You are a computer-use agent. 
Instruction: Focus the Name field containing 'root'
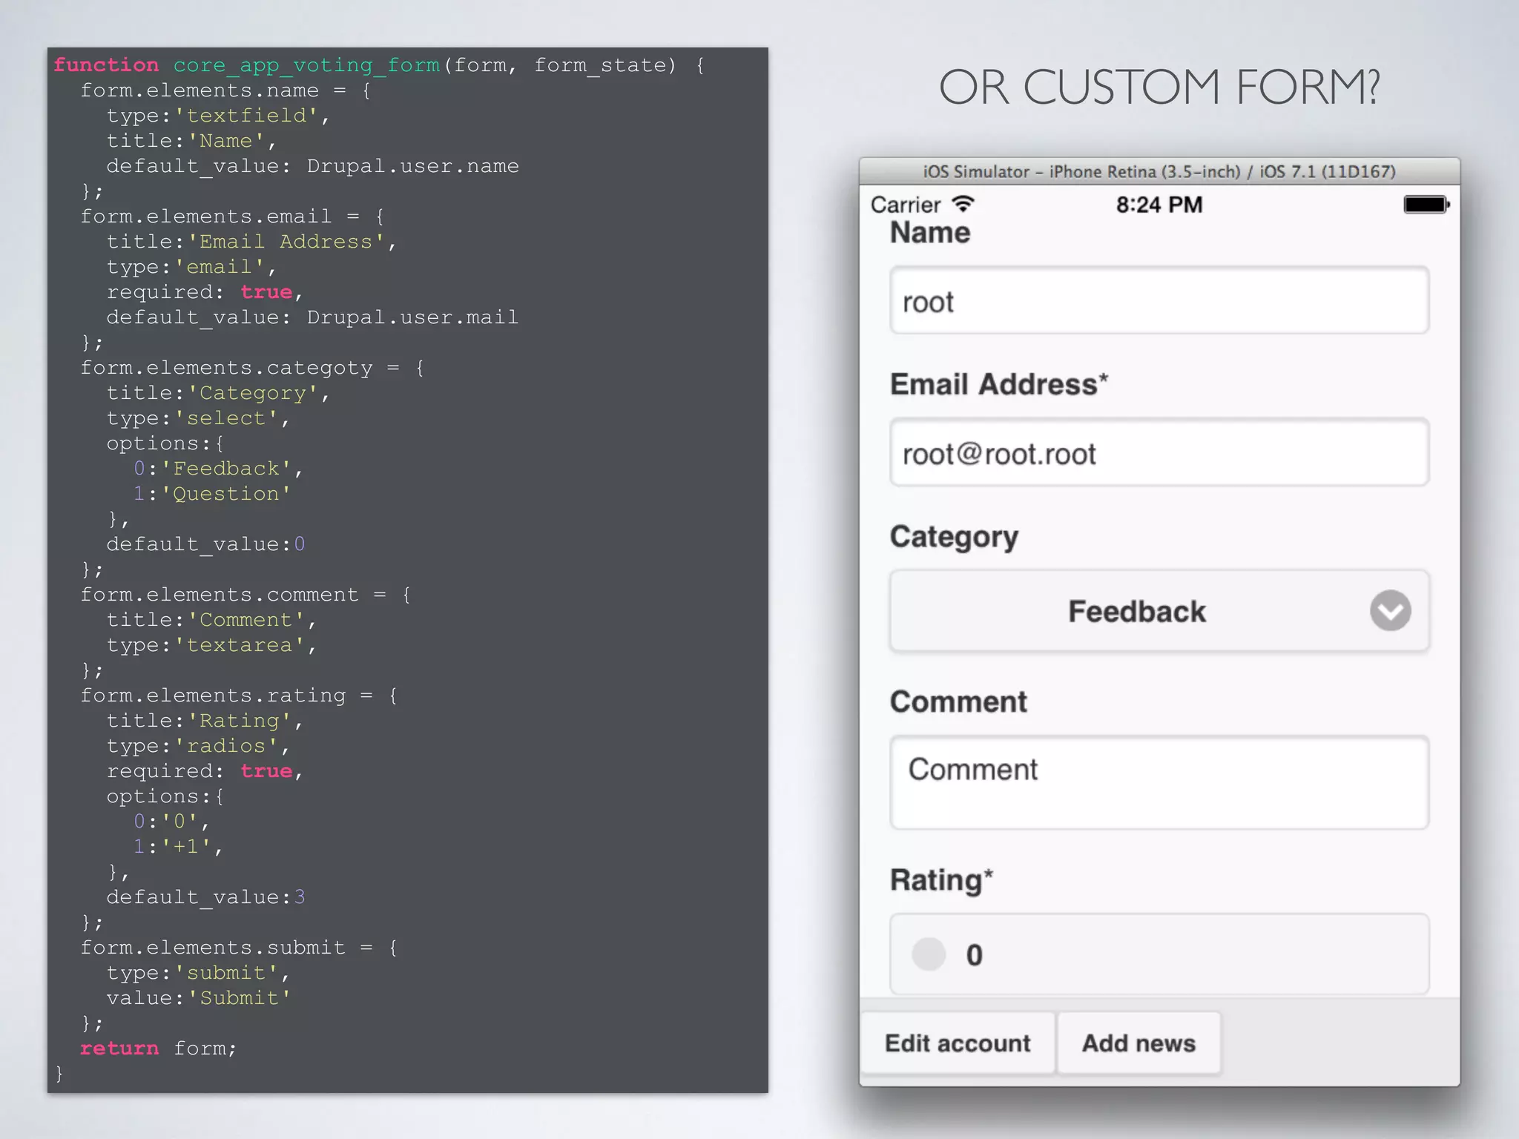click(1159, 300)
